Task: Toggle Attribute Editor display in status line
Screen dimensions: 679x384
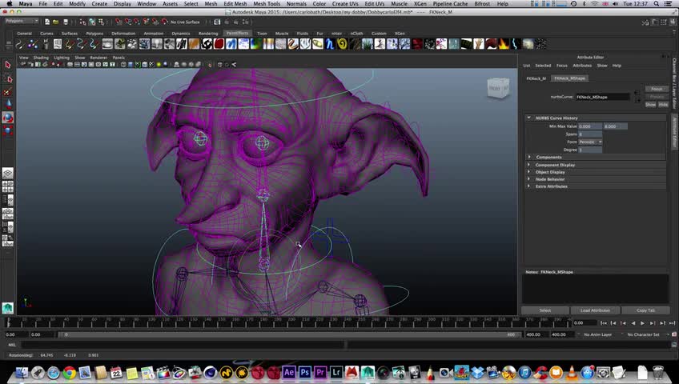Action: pyautogui.click(x=654, y=22)
